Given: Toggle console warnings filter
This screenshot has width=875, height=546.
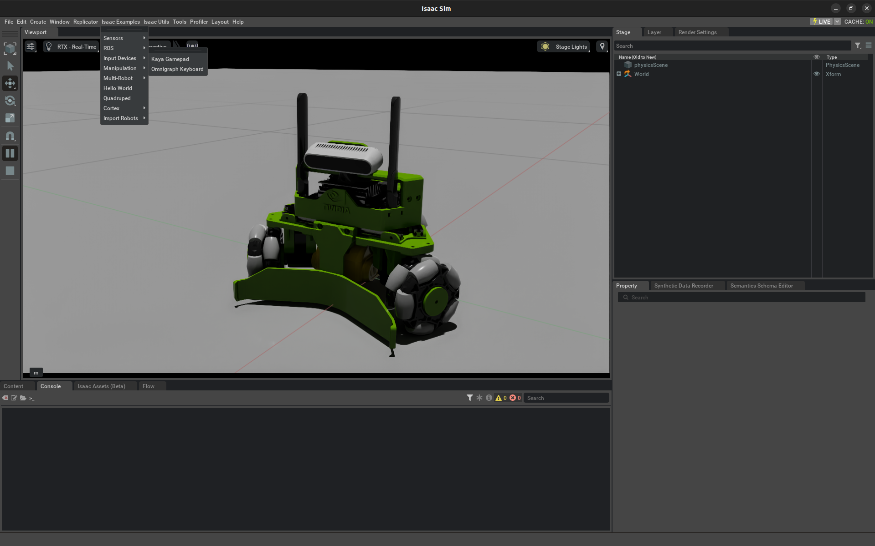Looking at the screenshot, I should (501, 398).
